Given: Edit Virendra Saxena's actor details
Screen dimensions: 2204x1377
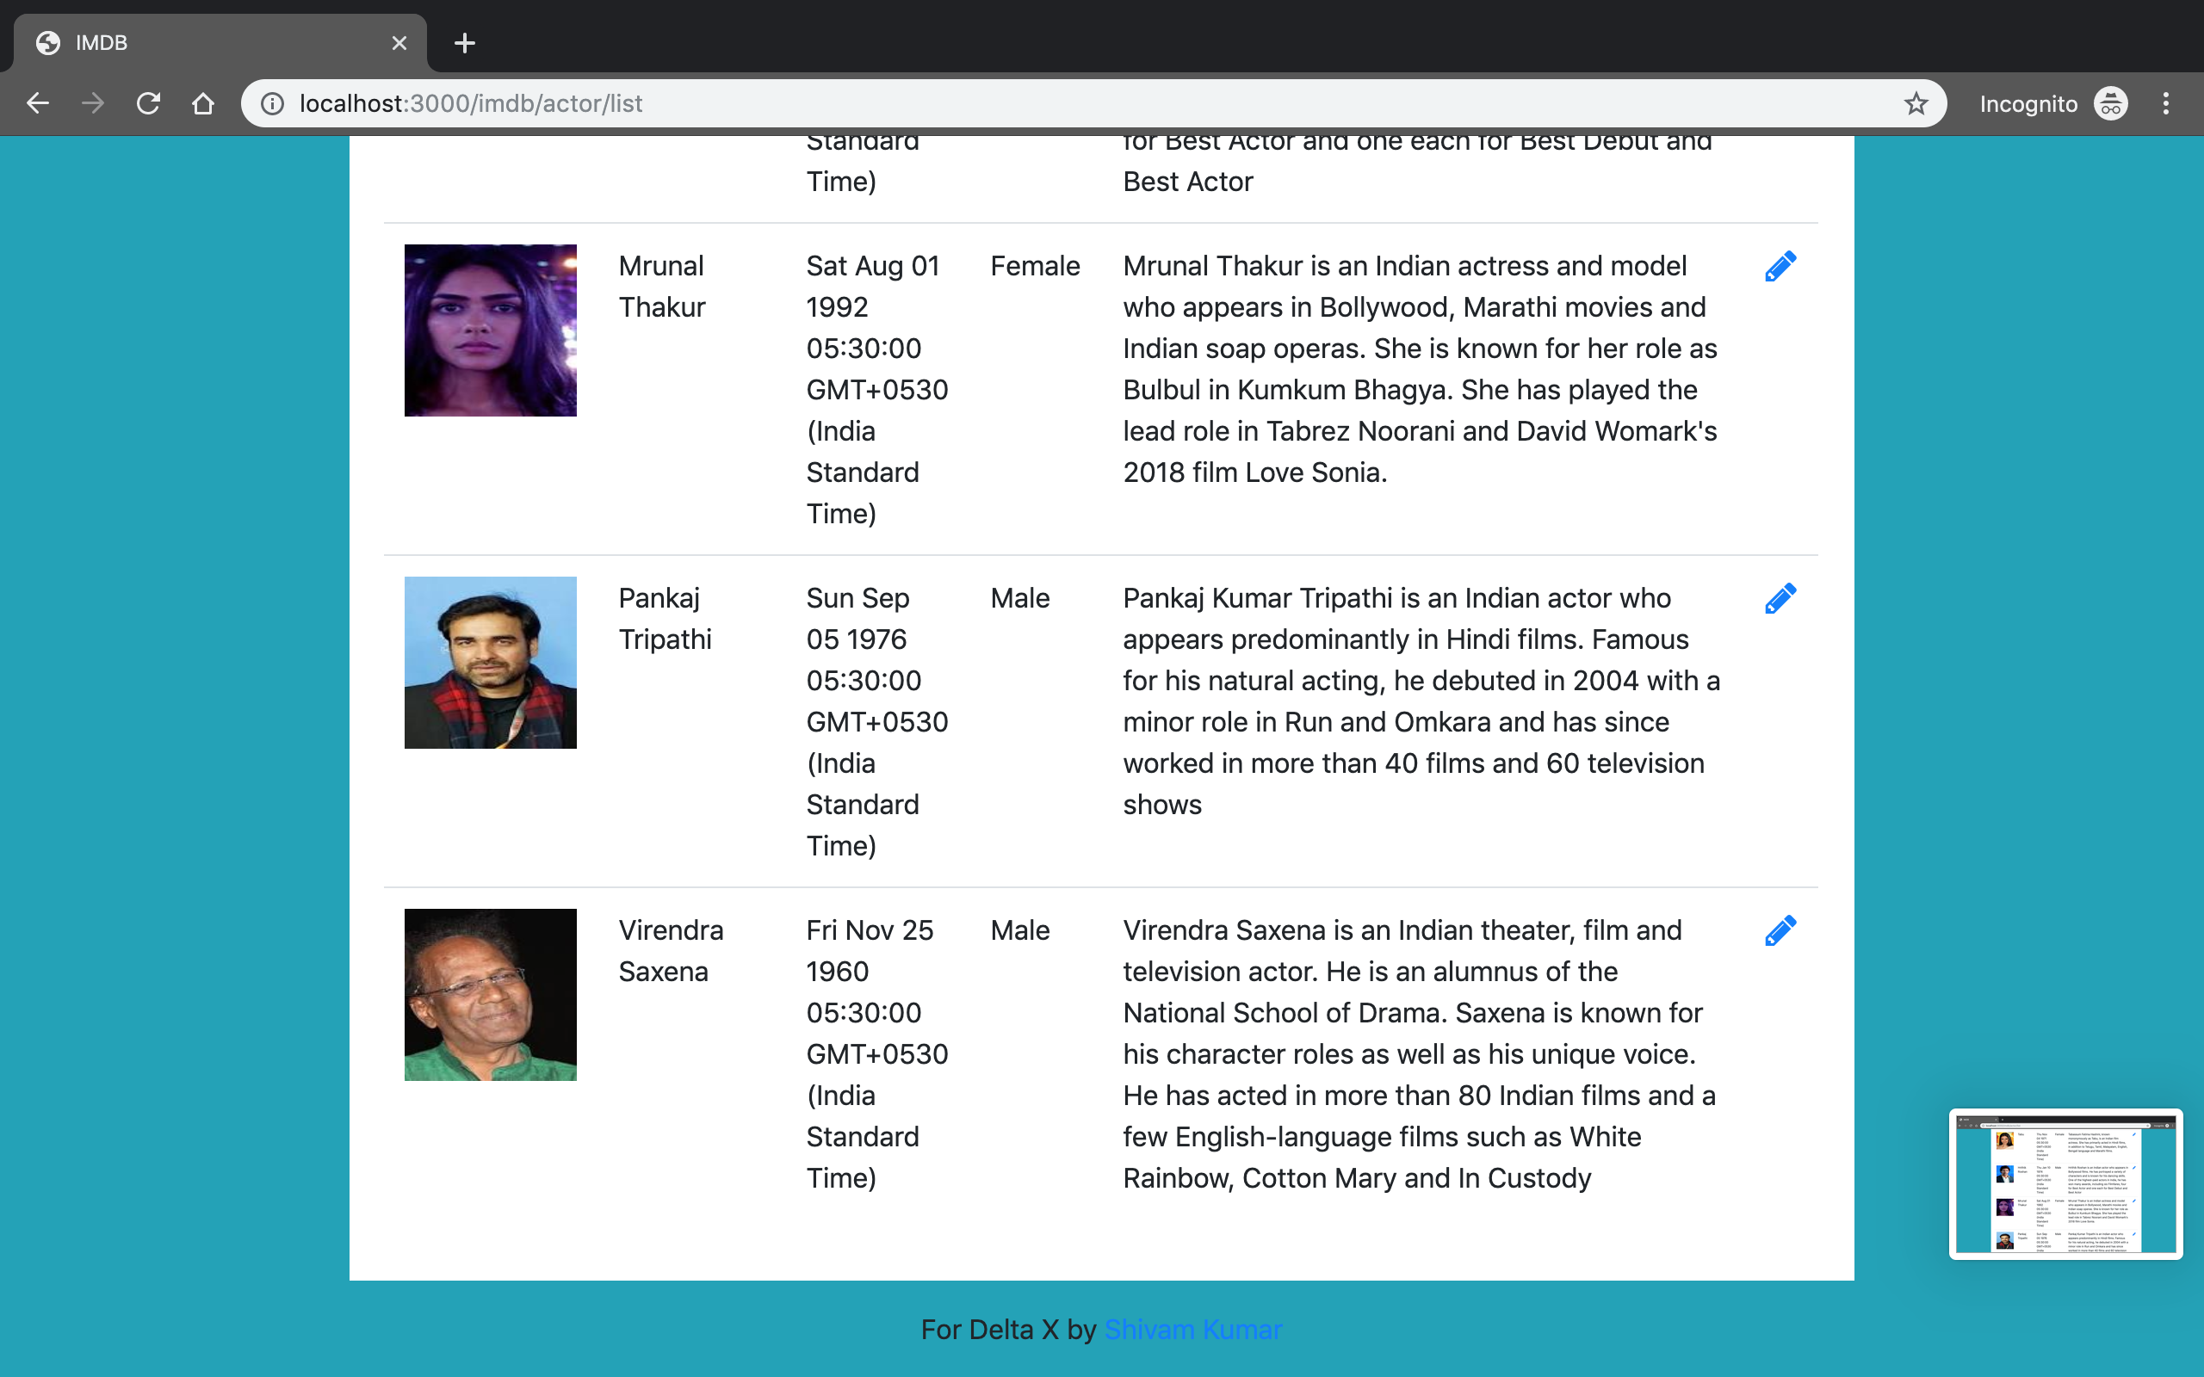Looking at the screenshot, I should pos(1780,929).
